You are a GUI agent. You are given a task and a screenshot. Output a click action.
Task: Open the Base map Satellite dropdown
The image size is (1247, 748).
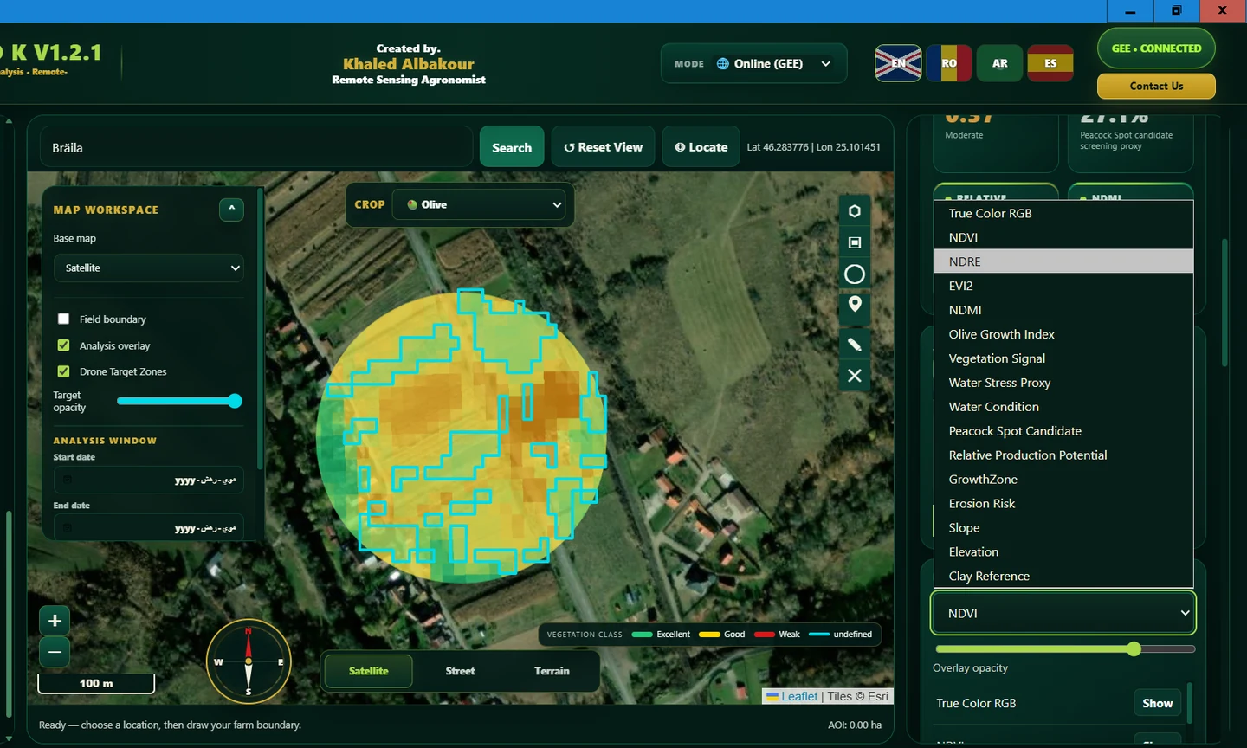pyautogui.click(x=148, y=268)
